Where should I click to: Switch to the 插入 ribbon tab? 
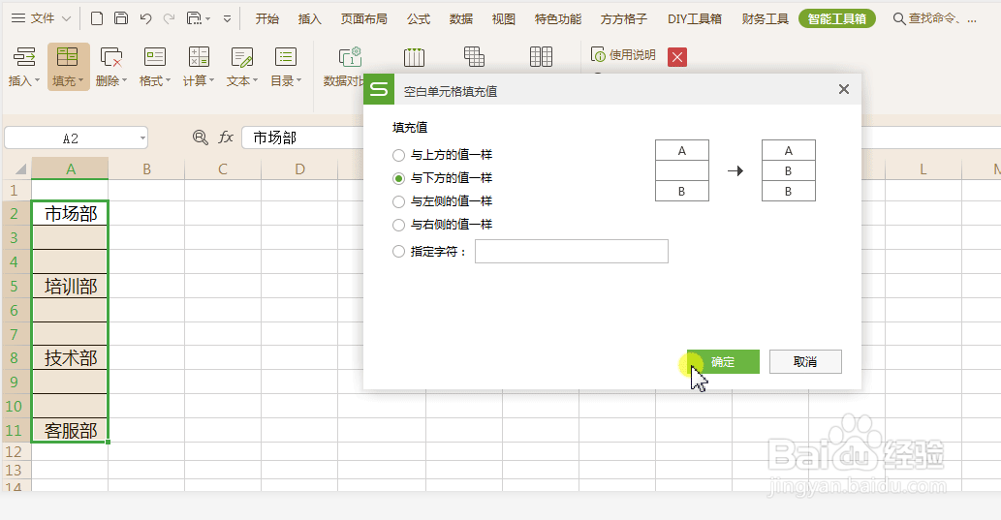click(310, 19)
